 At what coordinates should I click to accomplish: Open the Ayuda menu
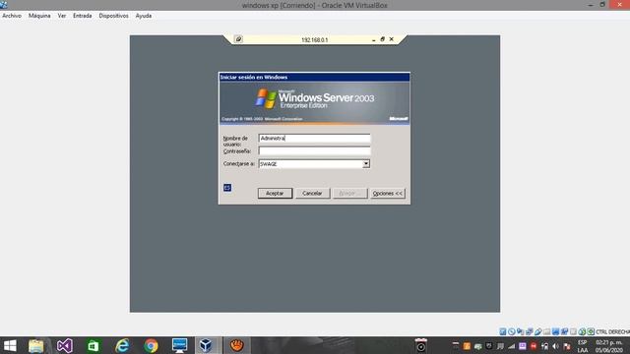click(x=144, y=16)
